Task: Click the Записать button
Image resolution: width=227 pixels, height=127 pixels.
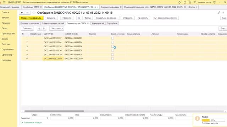Action: coord(51,18)
